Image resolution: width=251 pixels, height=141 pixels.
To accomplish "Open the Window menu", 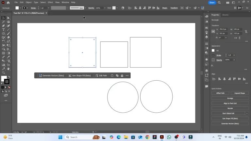I will [65, 2].
